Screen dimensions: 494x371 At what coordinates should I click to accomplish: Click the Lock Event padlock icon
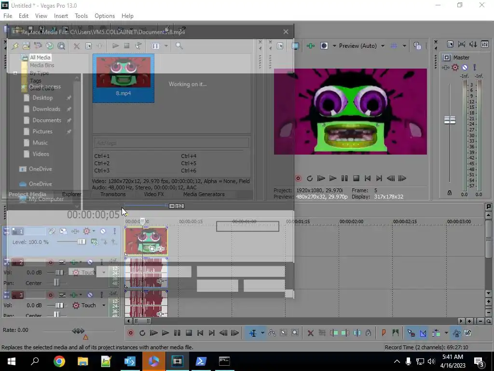[x=368, y=333]
